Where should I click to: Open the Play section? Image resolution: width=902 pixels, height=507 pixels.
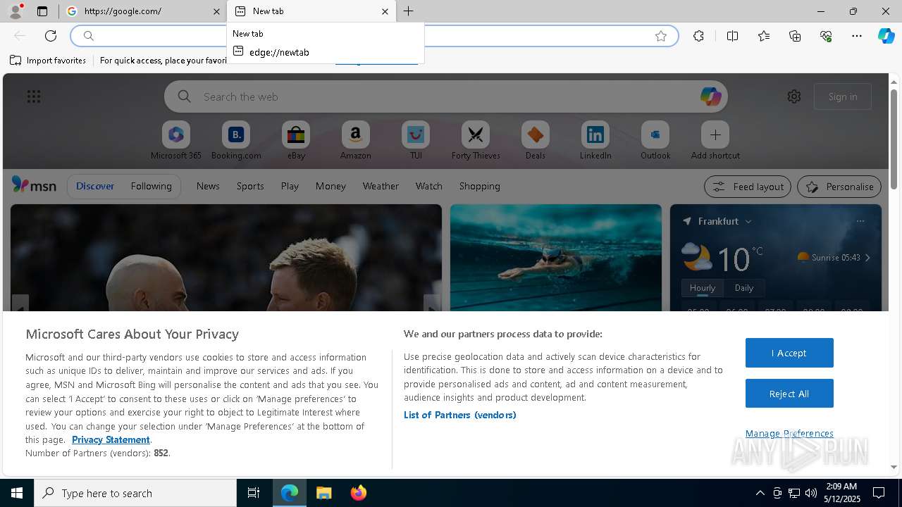[x=290, y=186]
